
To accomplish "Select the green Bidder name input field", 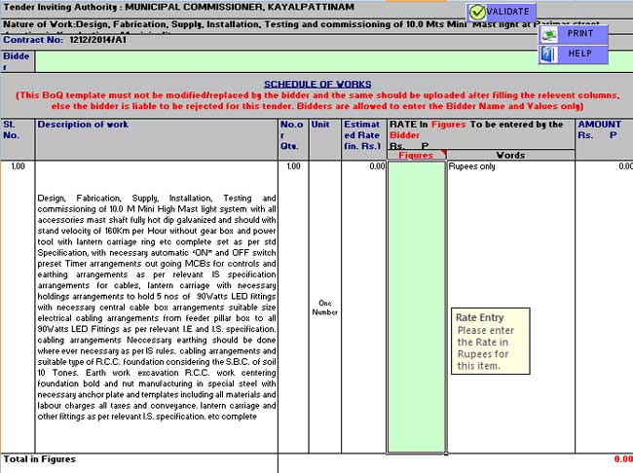I will pos(334,61).
